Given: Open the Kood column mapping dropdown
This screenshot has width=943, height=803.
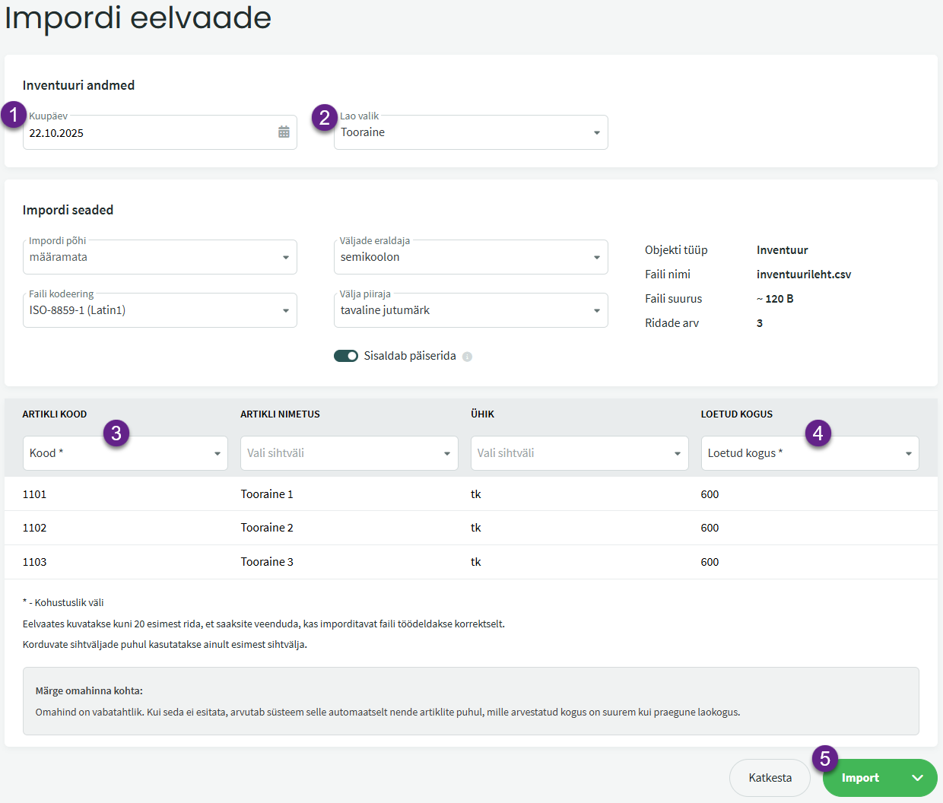Looking at the screenshot, I should 125,453.
